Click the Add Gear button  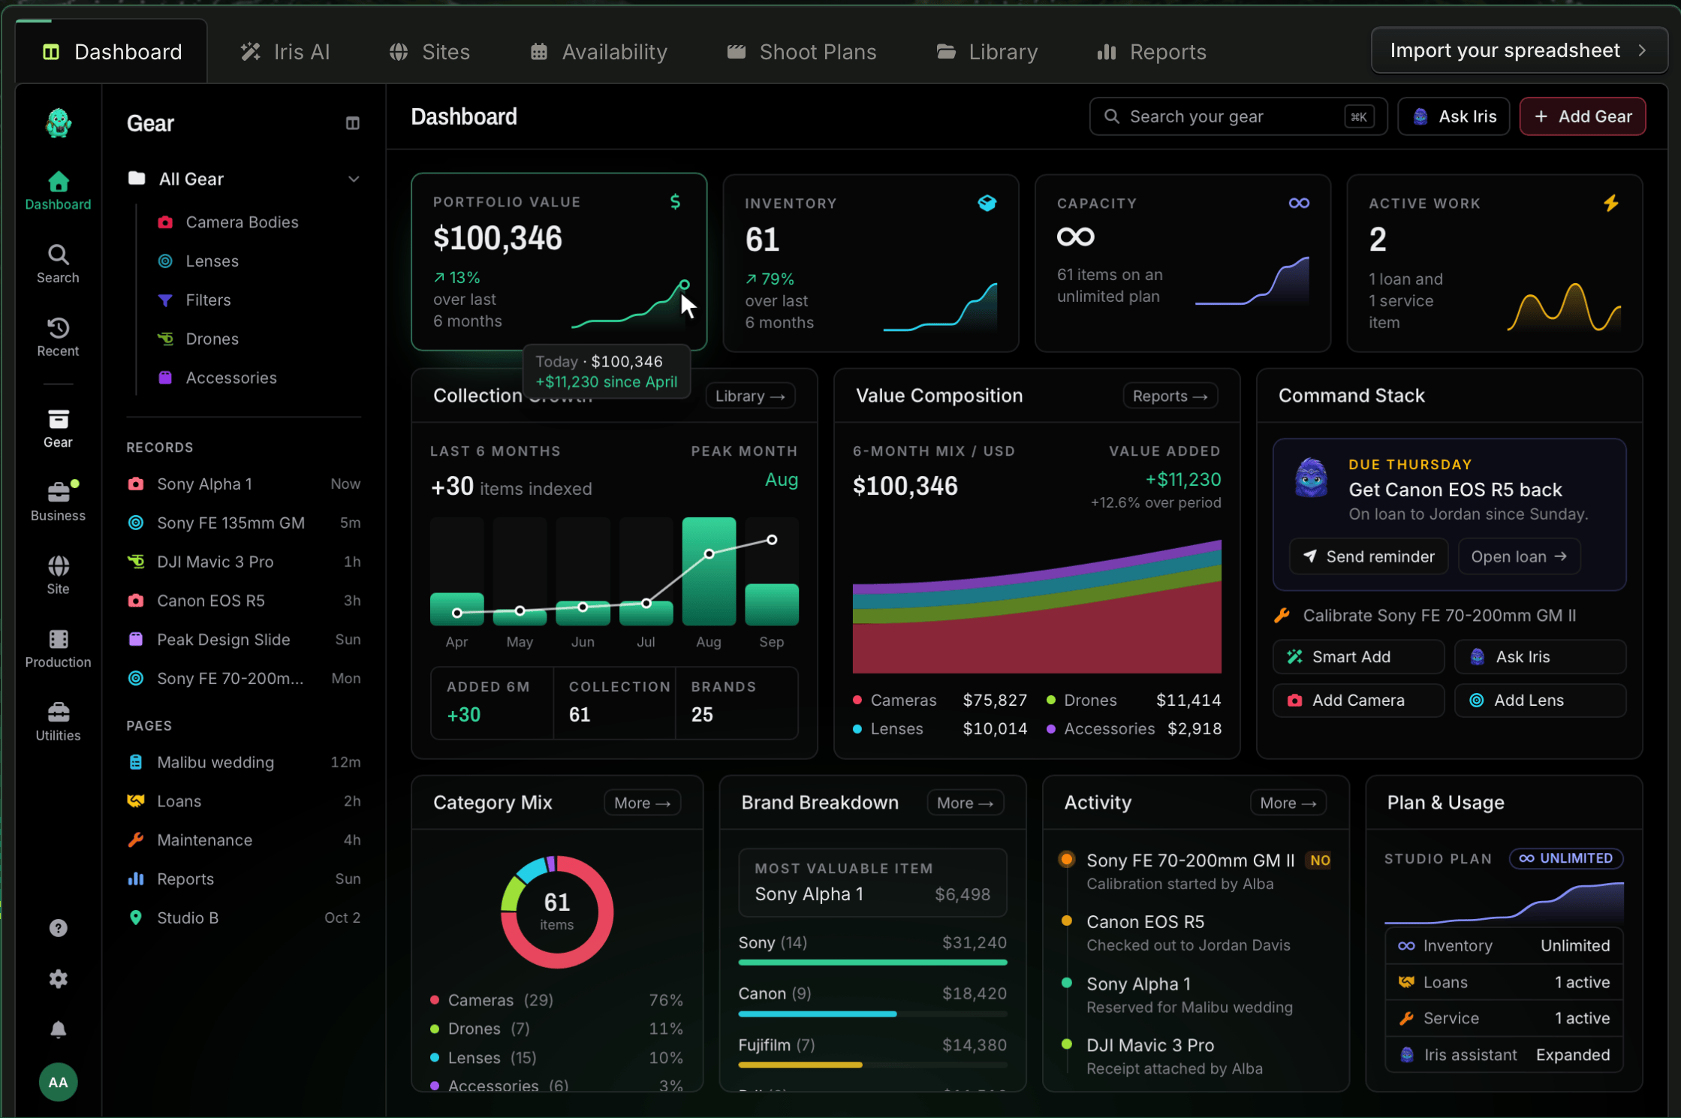click(1583, 116)
